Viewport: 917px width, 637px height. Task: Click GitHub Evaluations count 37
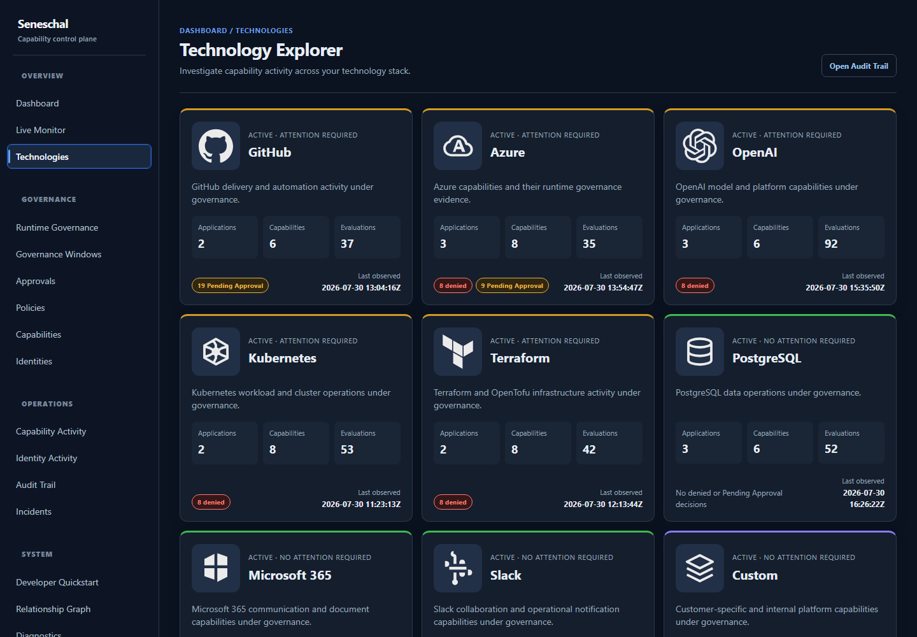coord(347,244)
